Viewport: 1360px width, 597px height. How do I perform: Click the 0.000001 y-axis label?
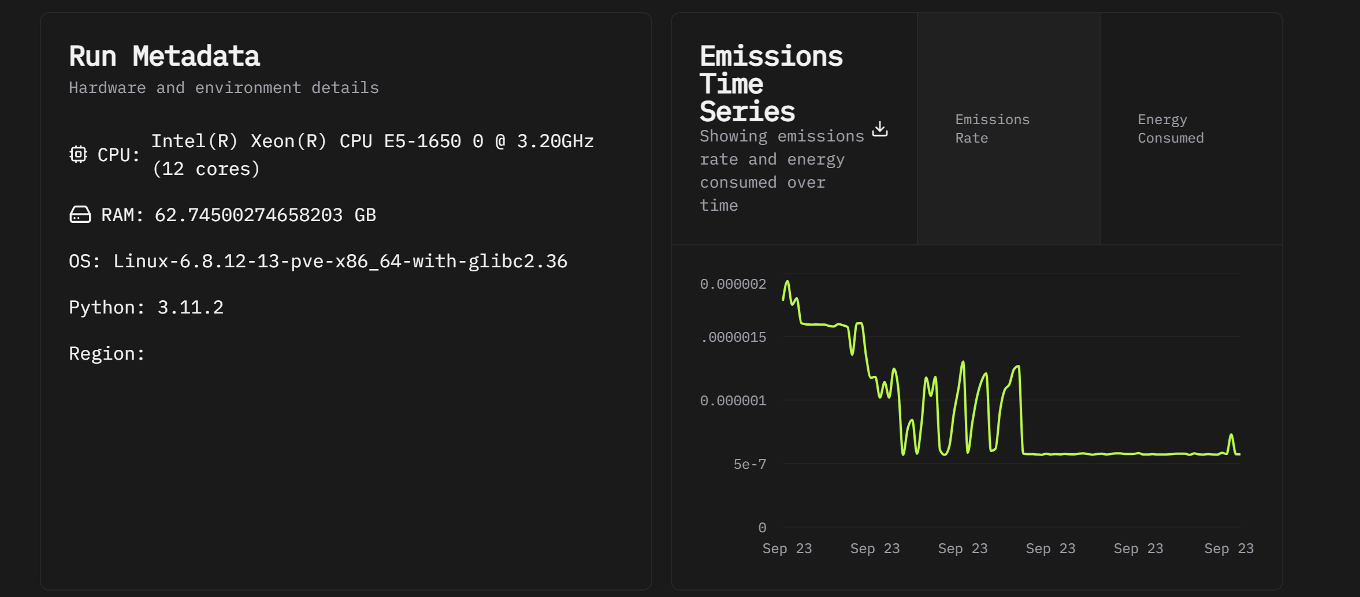click(x=733, y=401)
